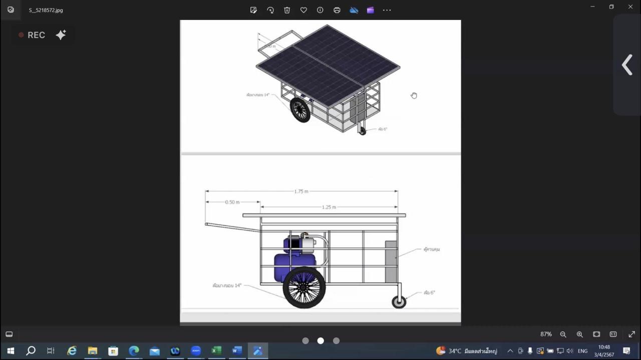Open Task View on the taskbar

pyautogui.click(x=51, y=351)
